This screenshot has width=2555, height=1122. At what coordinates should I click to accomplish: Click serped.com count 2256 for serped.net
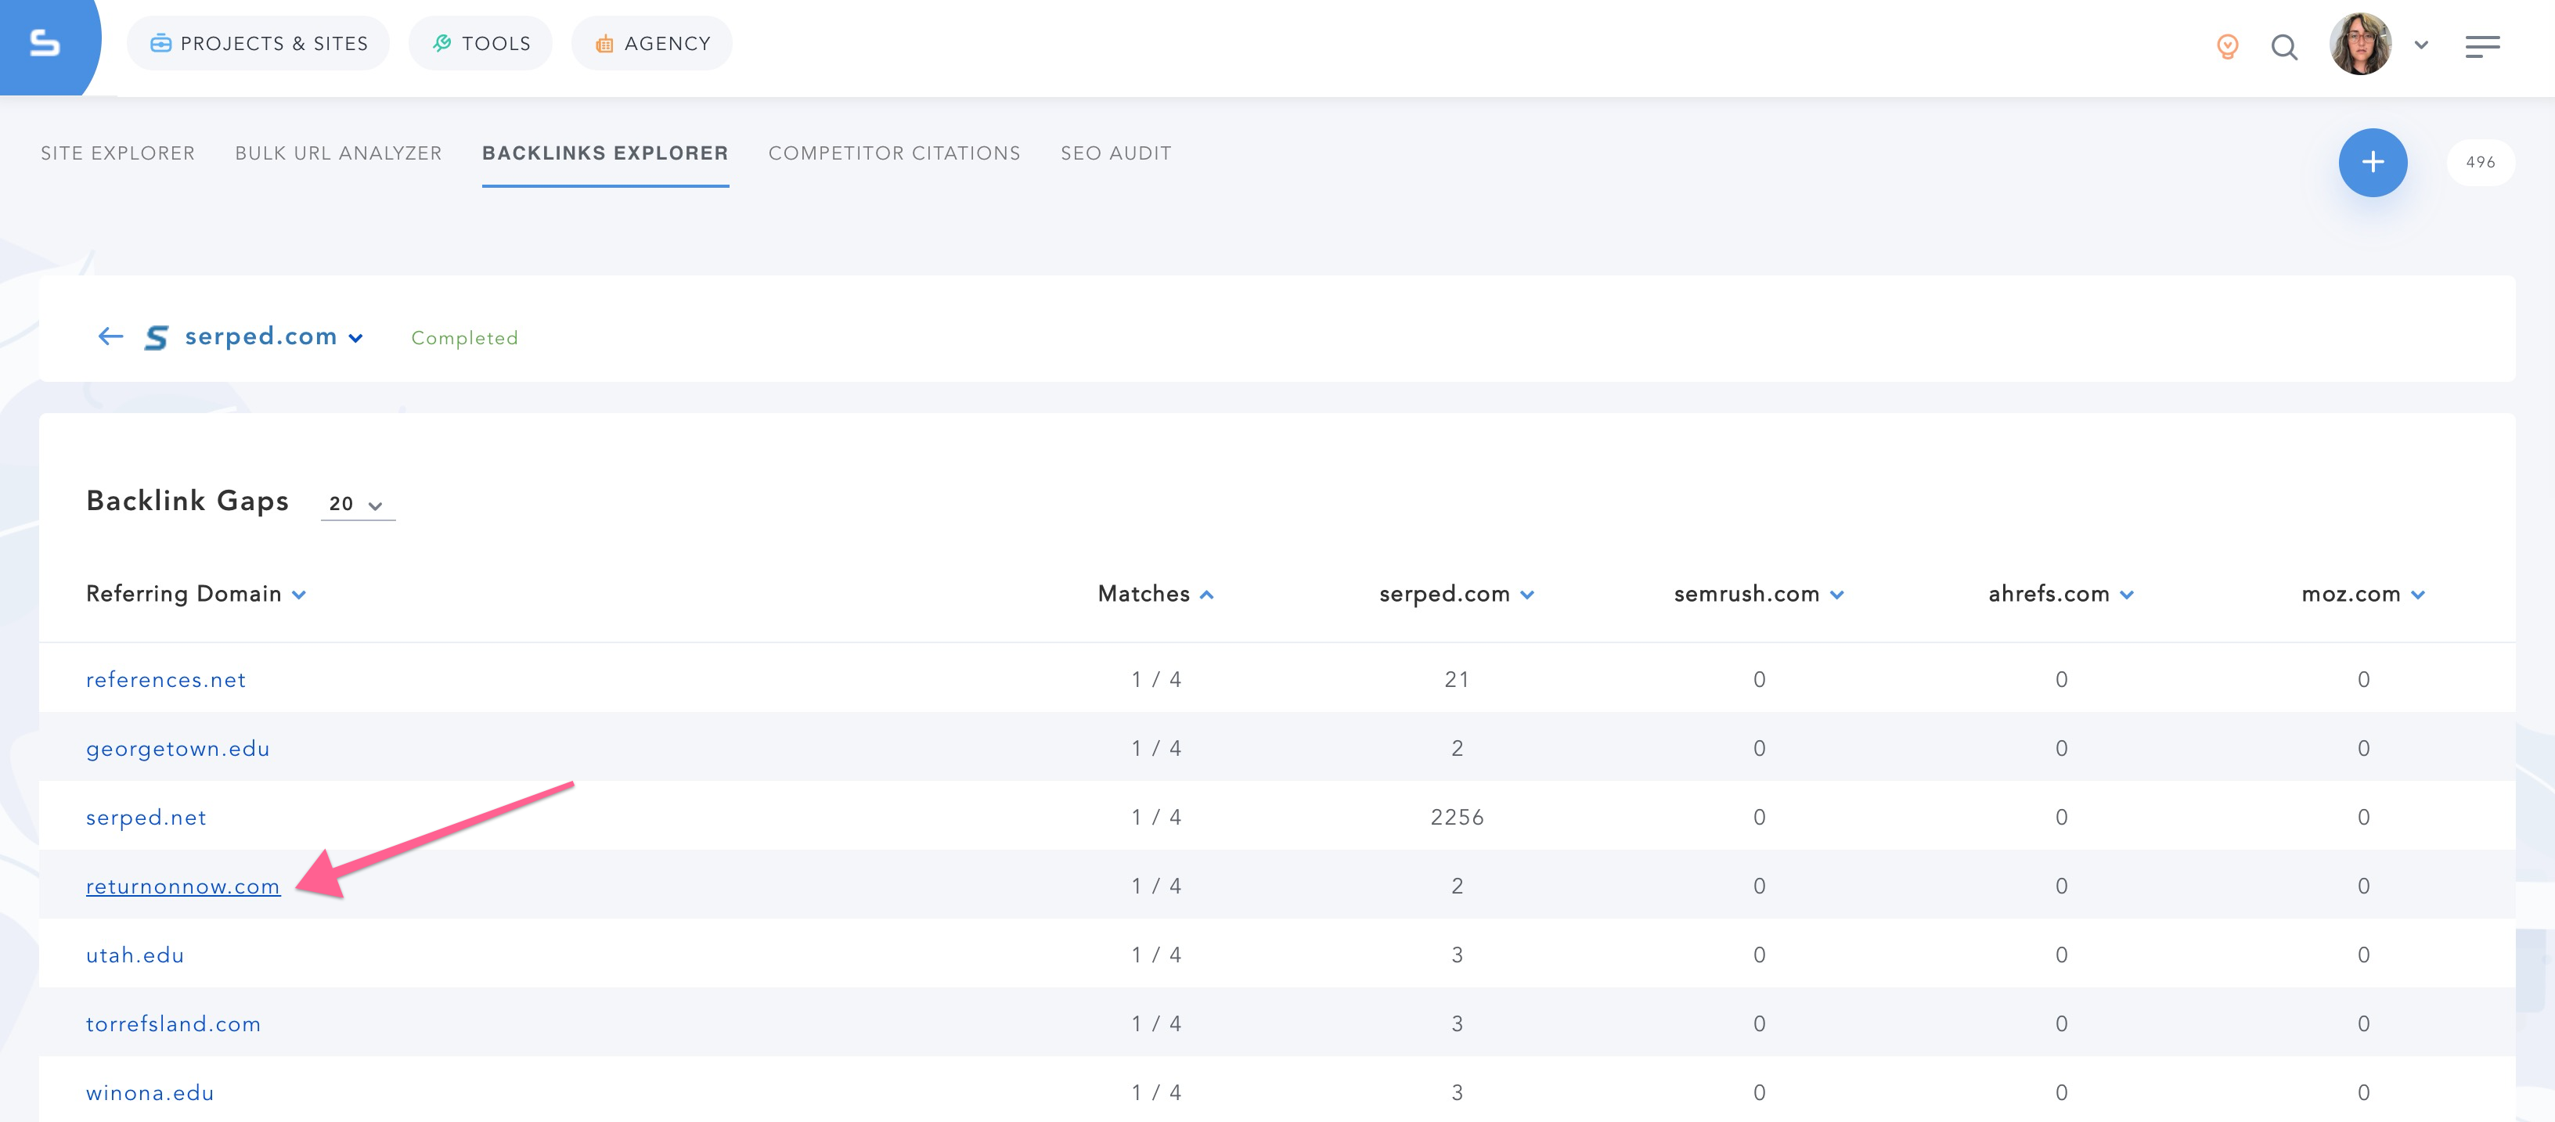coord(1456,818)
